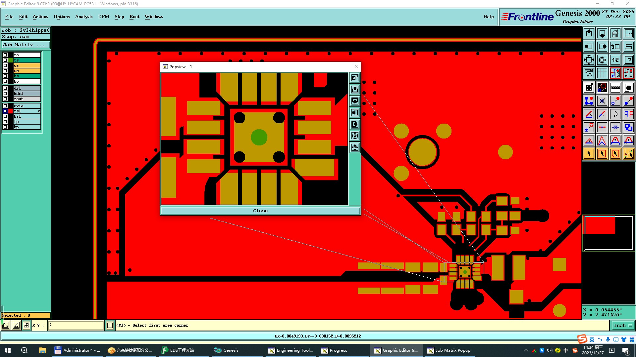Select the rotate feature tool
The image size is (636, 357).
coord(615,114)
